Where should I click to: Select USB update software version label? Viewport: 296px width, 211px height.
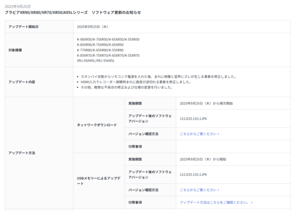(150, 175)
